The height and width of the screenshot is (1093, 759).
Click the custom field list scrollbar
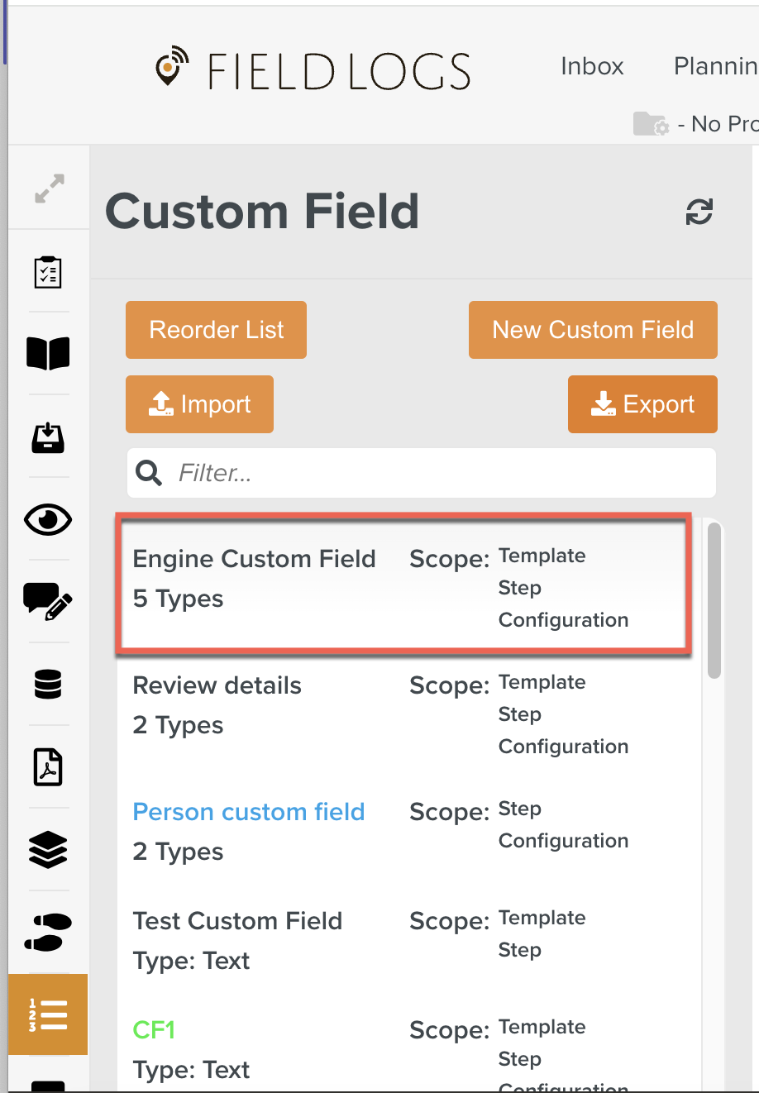click(x=714, y=601)
